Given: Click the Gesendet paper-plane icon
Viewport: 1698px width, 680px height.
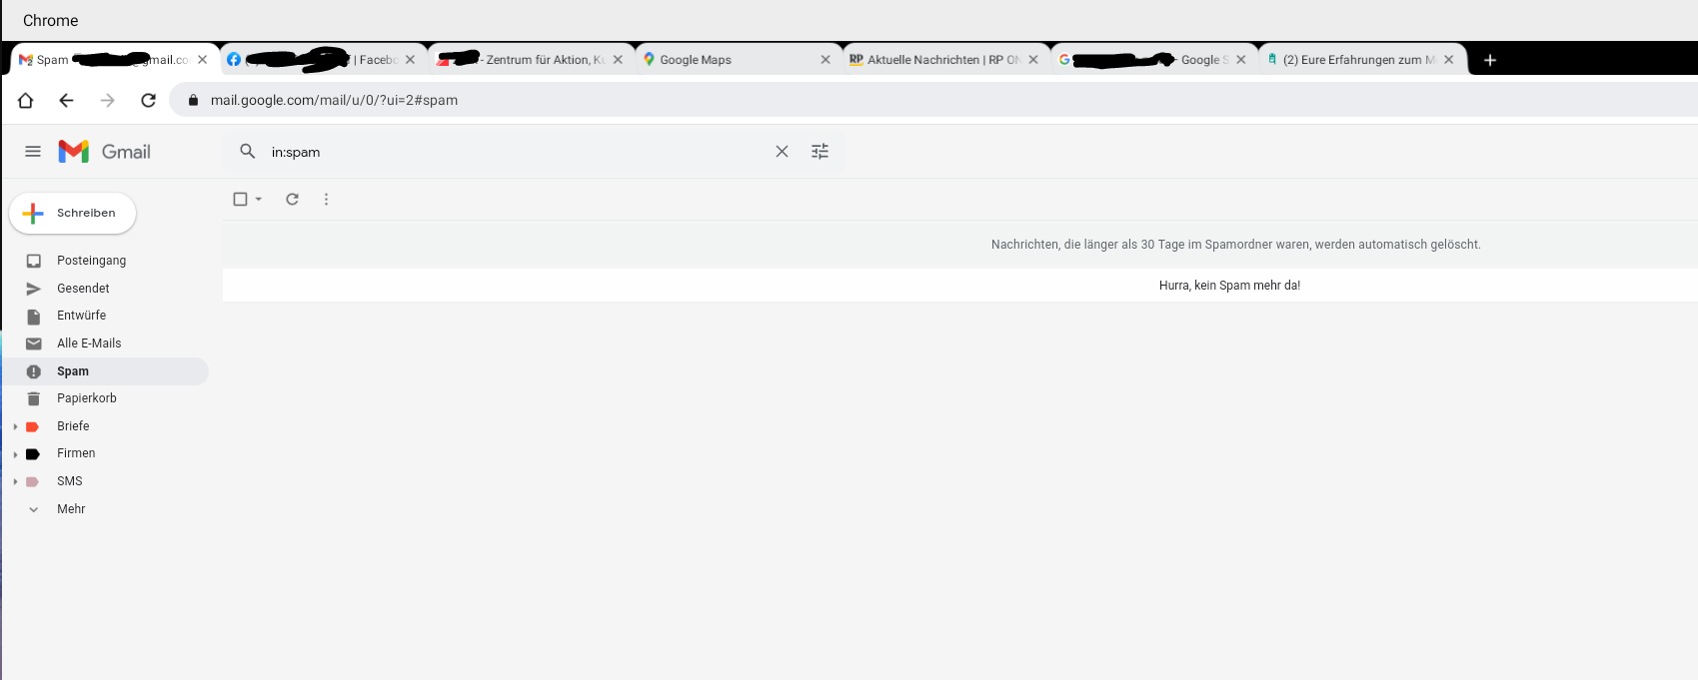Looking at the screenshot, I should (34, 289).
